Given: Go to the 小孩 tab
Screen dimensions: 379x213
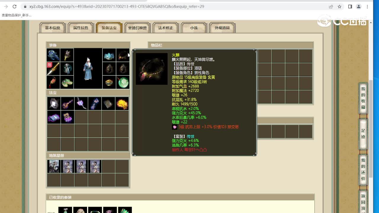Looking at the screenshot, I should point(194,28).
